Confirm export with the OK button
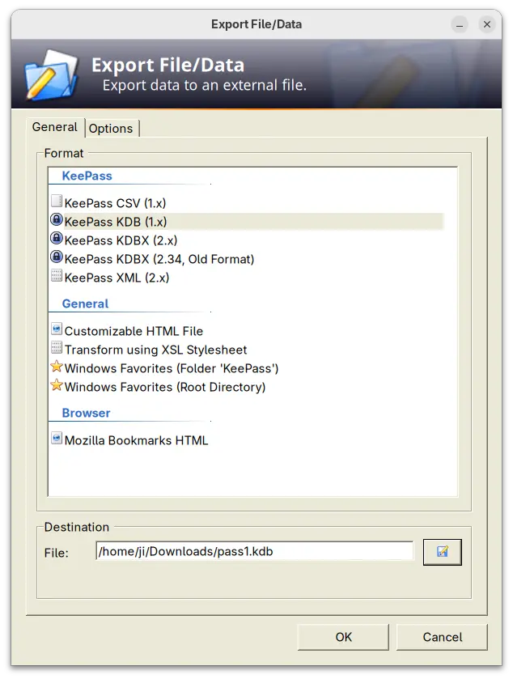 pos(343,637)
